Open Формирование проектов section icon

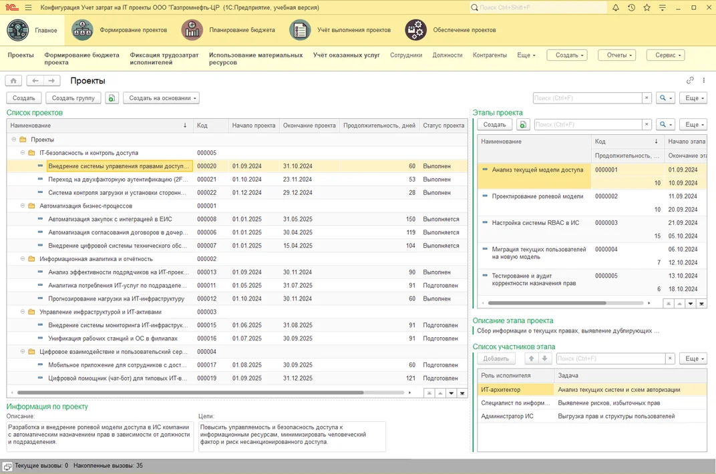pyautogui.click(x=82, y=30)
